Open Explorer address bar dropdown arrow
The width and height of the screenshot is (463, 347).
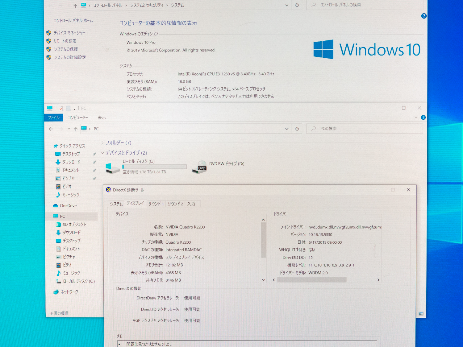pyautogui.click(x=287, y=129)
